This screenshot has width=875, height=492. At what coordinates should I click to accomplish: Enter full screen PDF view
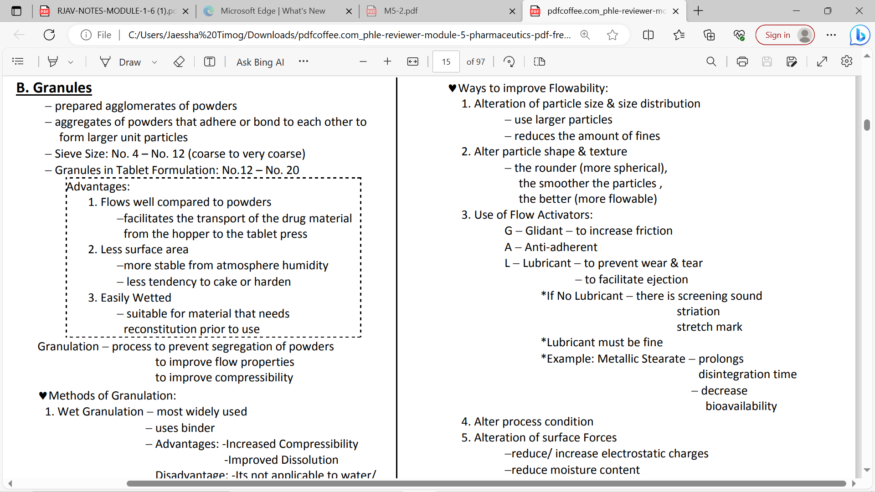[822, 61]
